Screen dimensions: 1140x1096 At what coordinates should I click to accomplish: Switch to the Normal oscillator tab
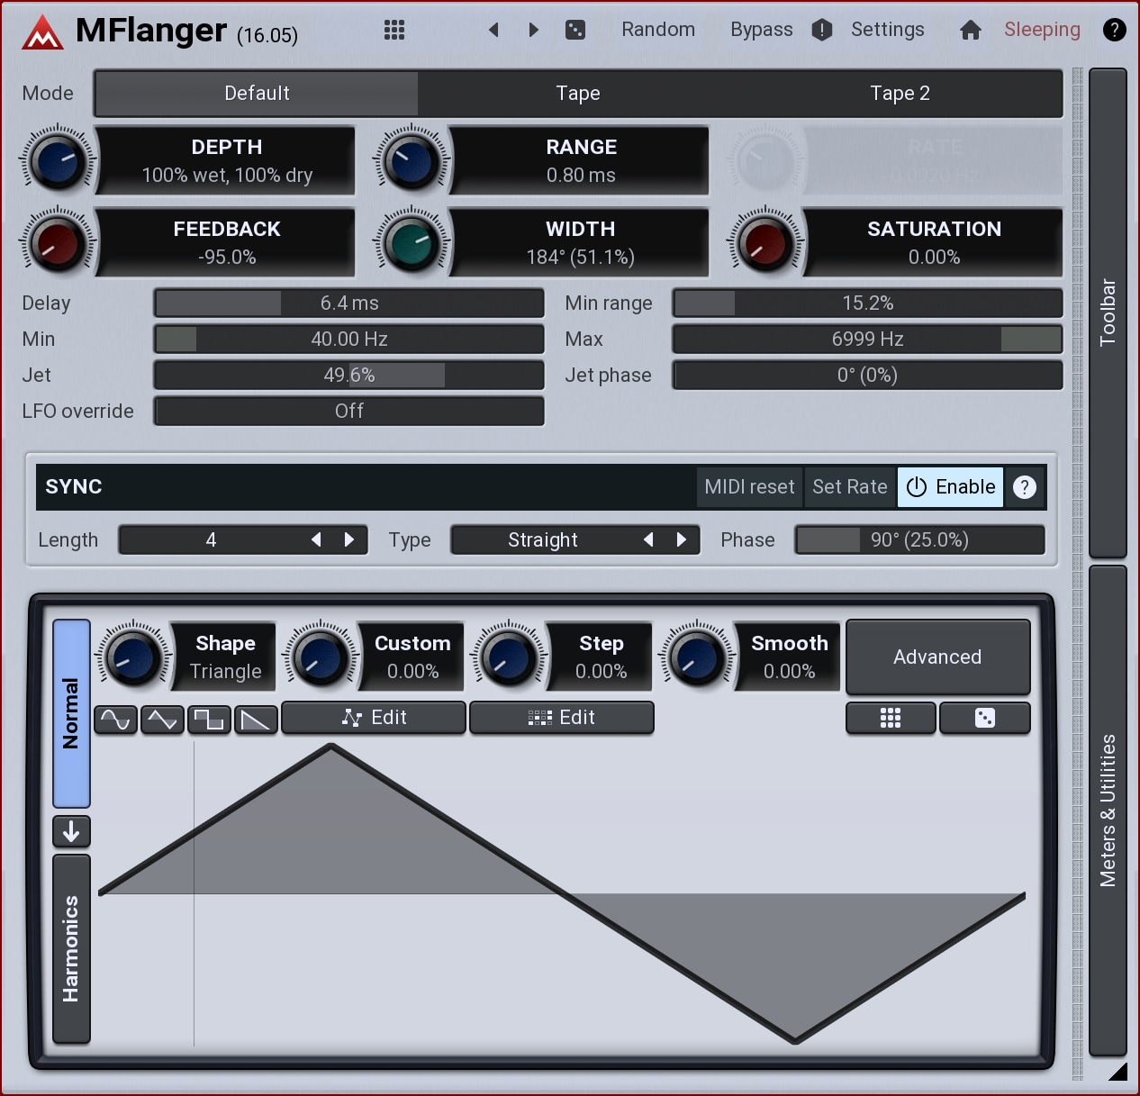click(72, 713)
